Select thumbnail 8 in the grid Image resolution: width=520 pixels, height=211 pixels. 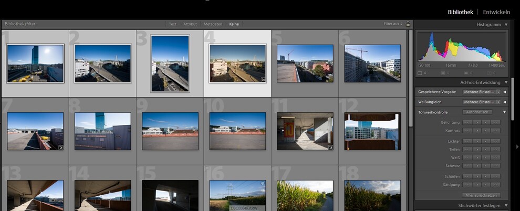tap(103, 131)
